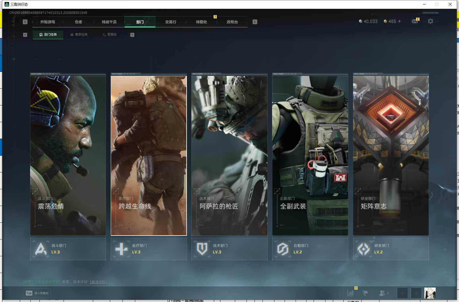Click the Combat department logo icon
The image size is (459, 302).
41,249
